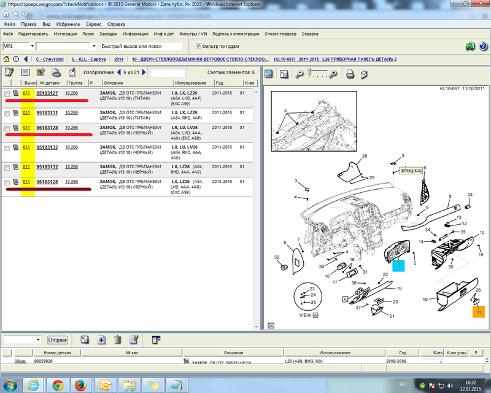The height and width of the screenshot is (393, 491).
Task: Click the L - KLL - Captiva breadcrumb link
Action: tap(89, 59)
